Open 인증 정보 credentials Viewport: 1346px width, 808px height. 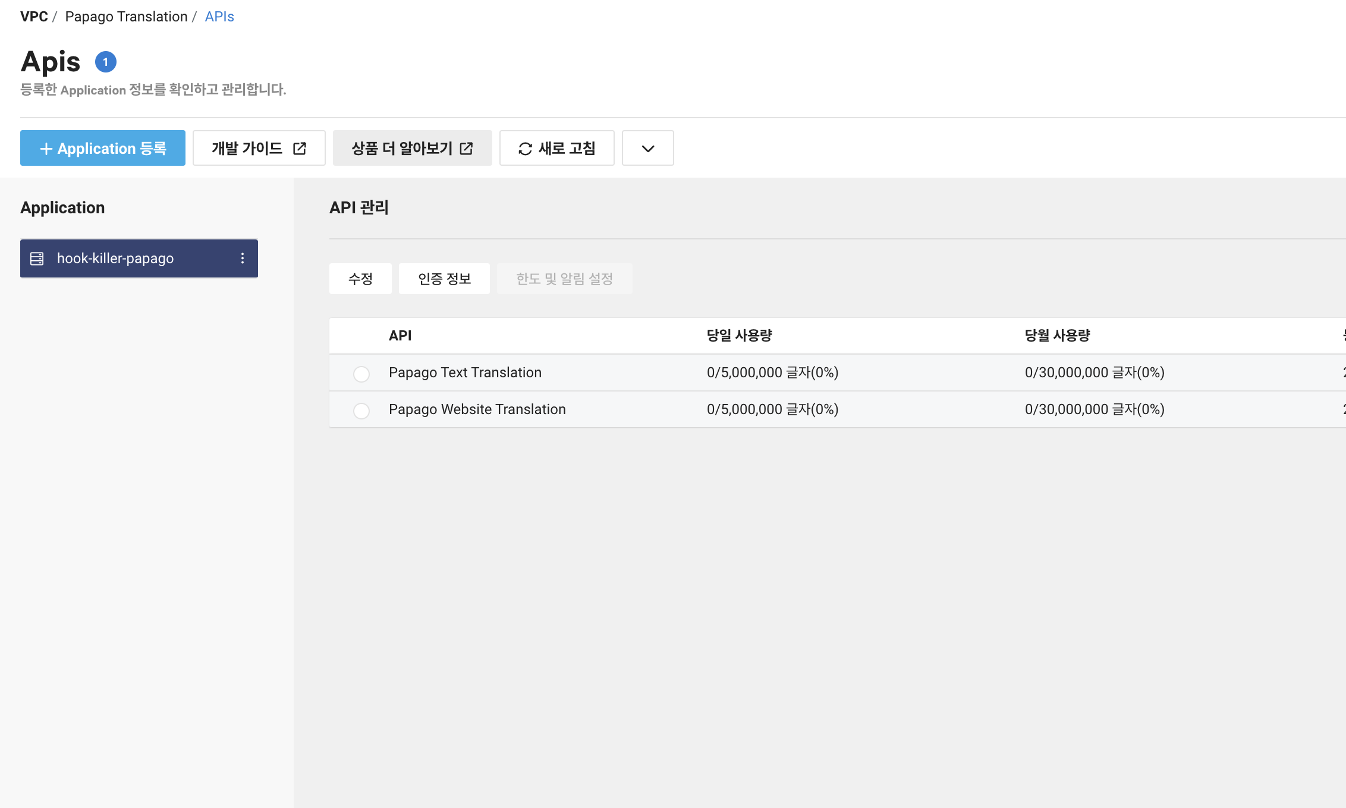tap(444, 279)
